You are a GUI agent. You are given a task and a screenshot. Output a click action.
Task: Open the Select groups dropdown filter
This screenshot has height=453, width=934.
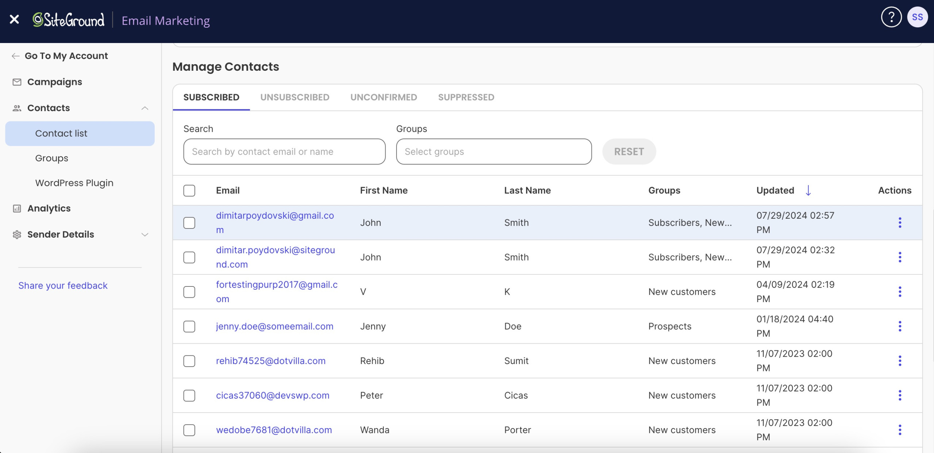[x=494, y=151]
